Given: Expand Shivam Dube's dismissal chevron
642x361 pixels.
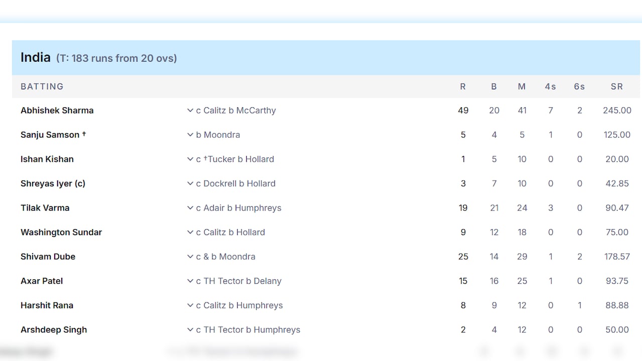Looking at the screenshot, I should click(x=190, y=257).
